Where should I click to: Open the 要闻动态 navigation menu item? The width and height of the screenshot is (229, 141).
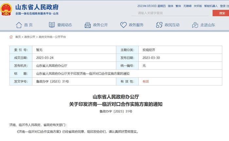(x=64, y=25)
